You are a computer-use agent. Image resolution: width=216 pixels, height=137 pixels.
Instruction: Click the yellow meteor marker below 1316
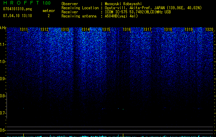point(123,135)
